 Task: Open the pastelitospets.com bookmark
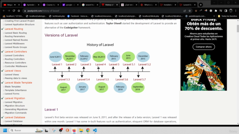pos(195,16)
